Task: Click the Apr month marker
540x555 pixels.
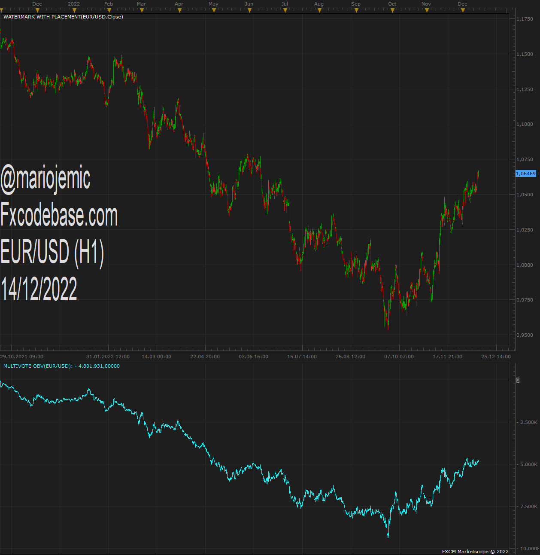Action: pos(179,4)
